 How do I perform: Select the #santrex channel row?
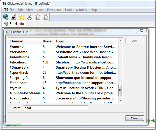click(63, 47)
